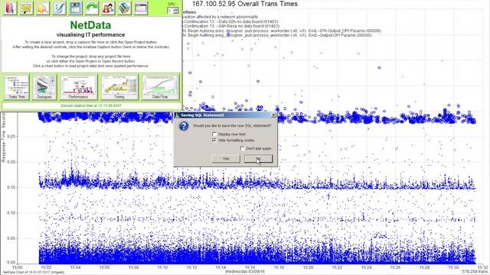
Task: Enable the Display raw text checkbox
Action: click(214, 134)
